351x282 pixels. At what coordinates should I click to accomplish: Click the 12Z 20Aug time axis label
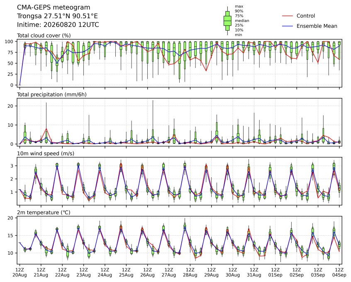tap(19, 272)
